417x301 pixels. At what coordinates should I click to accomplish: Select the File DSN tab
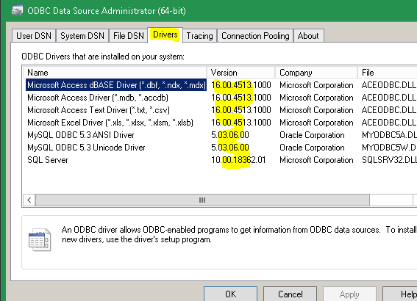pos(129,36)
